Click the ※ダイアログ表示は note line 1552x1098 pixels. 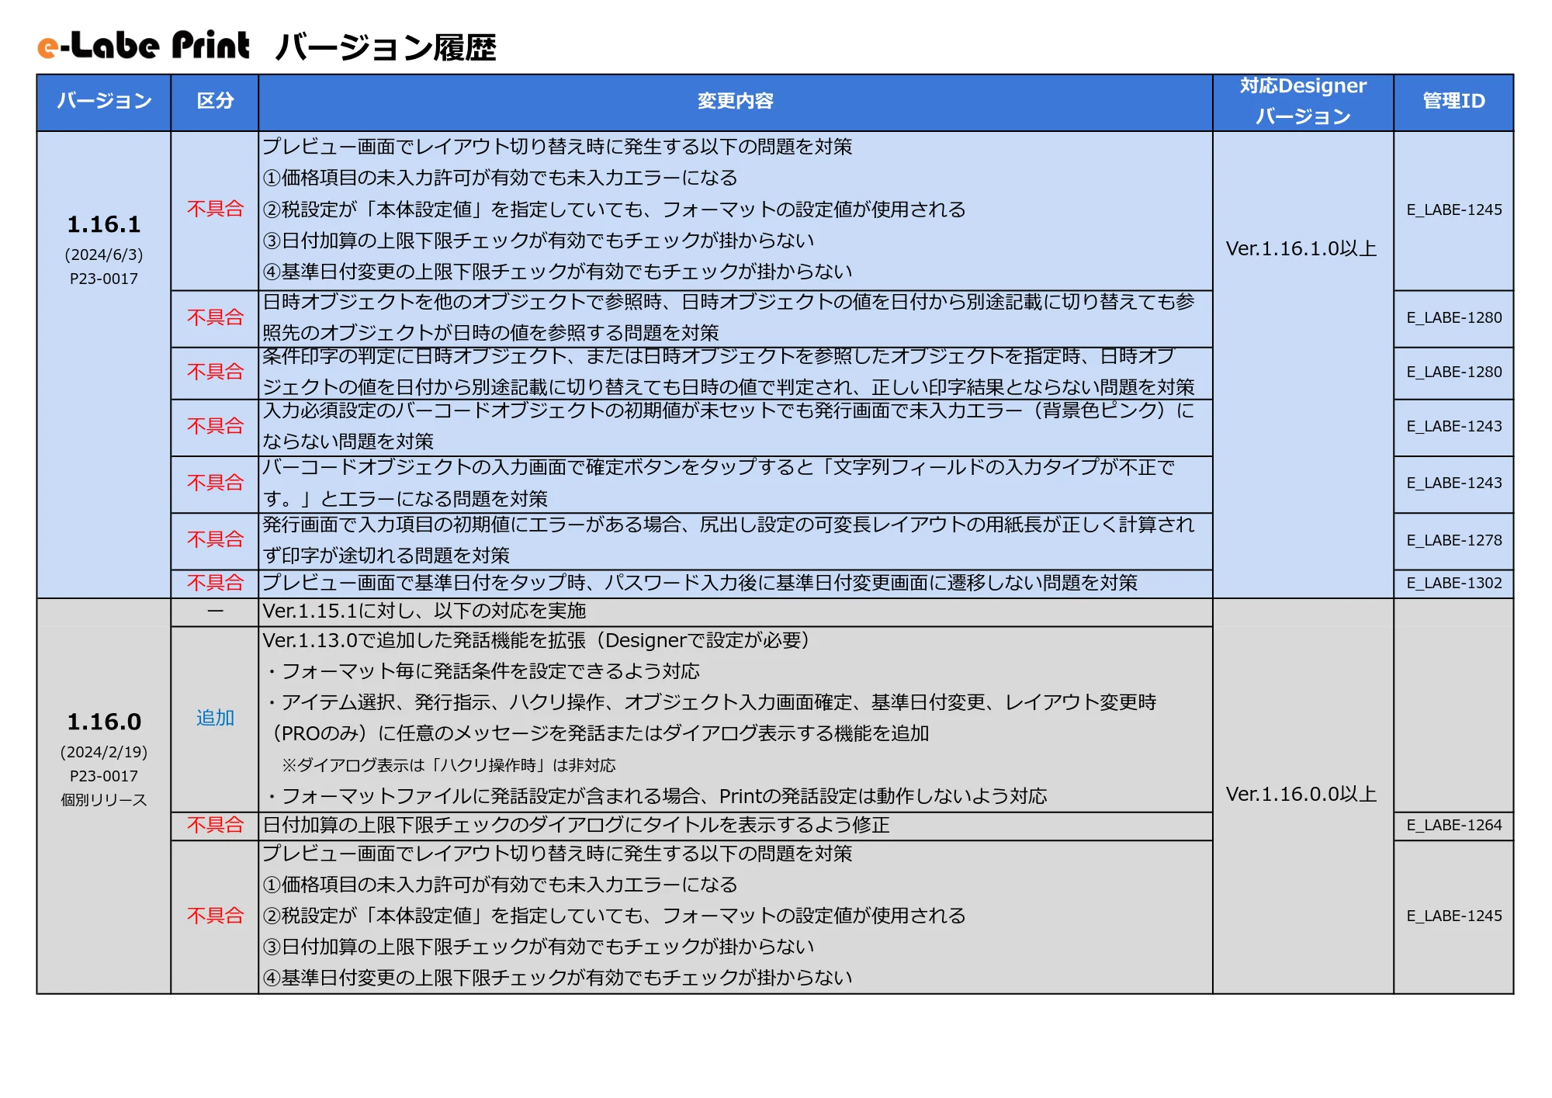[x=449, y=766]
